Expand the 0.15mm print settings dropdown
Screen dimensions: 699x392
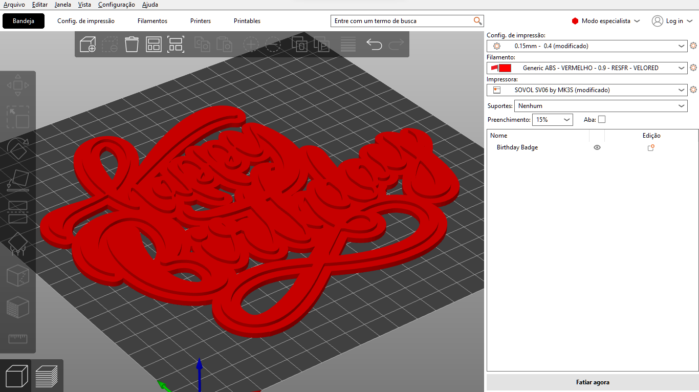pyautogui.click(x=682, y=46)
